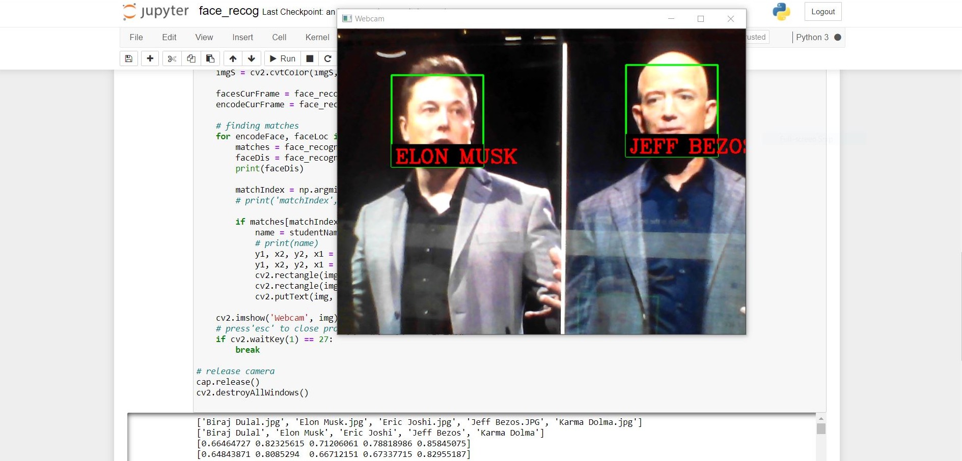Viewport: 962px width, 461px height.
Task: Click the Jupyter logo
Action: [156, 11]
